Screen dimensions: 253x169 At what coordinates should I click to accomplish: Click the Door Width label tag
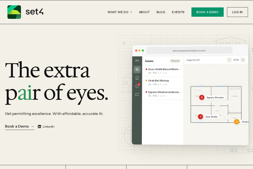tap(212, 117)
